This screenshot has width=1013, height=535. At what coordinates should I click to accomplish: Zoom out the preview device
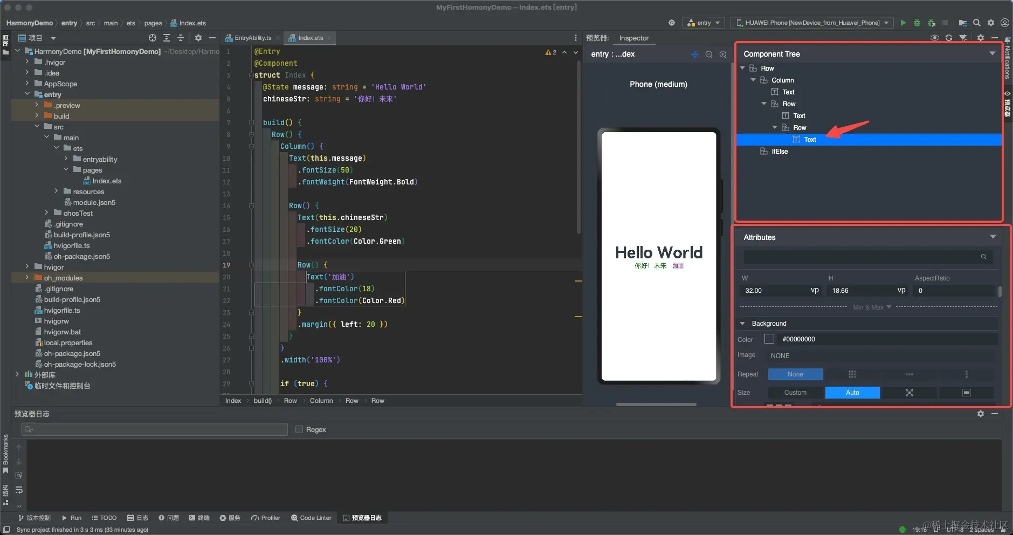[709, 54]
